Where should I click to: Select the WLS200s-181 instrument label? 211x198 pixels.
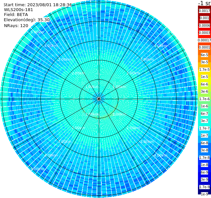click(x=19, y=10)
